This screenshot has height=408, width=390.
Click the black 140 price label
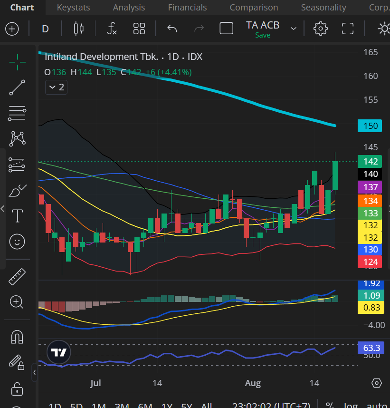coord(370,174)
